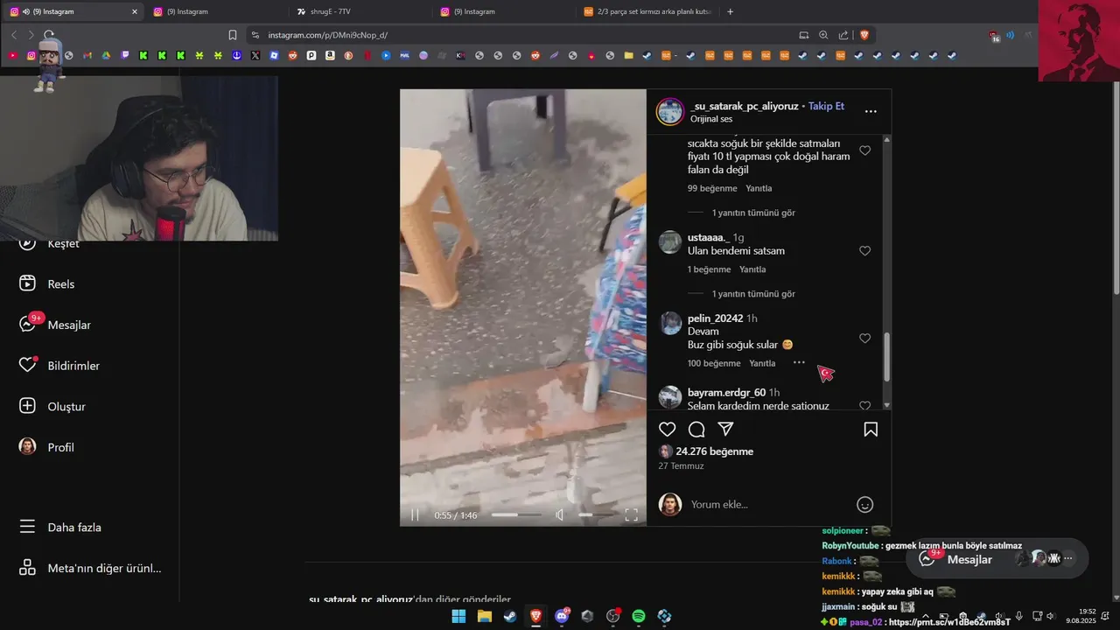Viewport: 1120px width, 630px height.
Task: Open the Brave browser taskbar icon
Action: point(535,616)
